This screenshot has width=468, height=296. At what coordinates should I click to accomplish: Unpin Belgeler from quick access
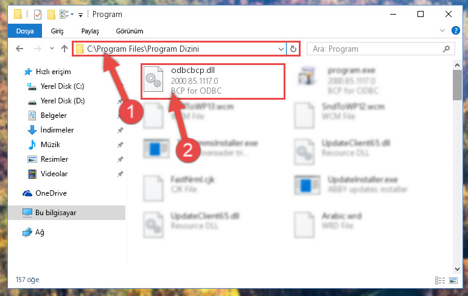[120, 115]
